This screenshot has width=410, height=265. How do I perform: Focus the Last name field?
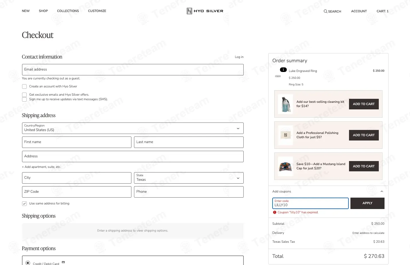[x=189, y=142]
